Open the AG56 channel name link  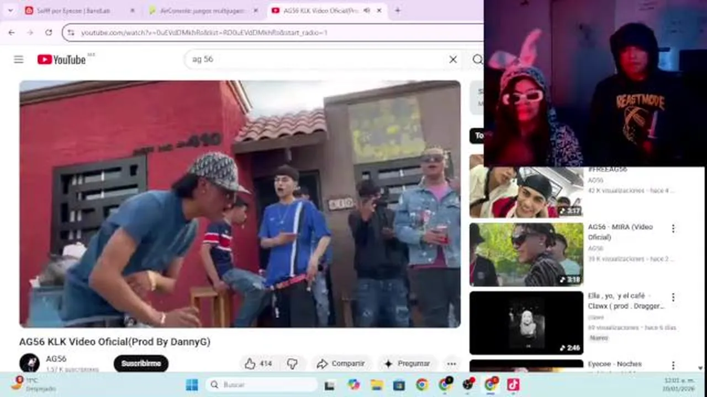pos(56,358)
